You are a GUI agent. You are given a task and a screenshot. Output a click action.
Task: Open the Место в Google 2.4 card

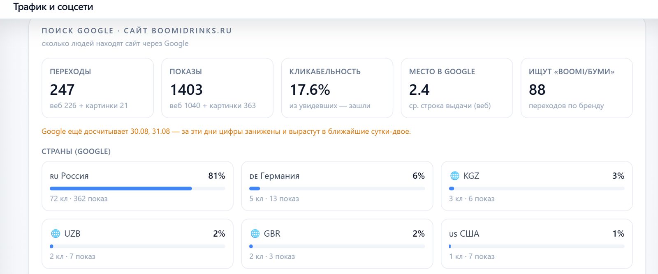point(456,88)
